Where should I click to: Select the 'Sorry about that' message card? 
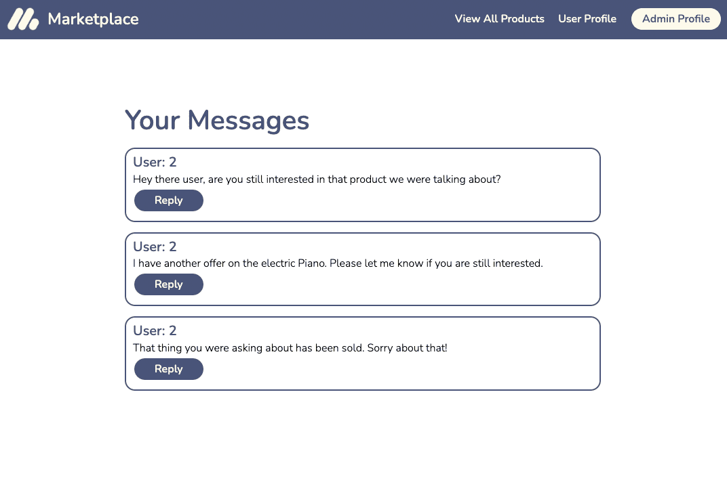pos(363,353)
